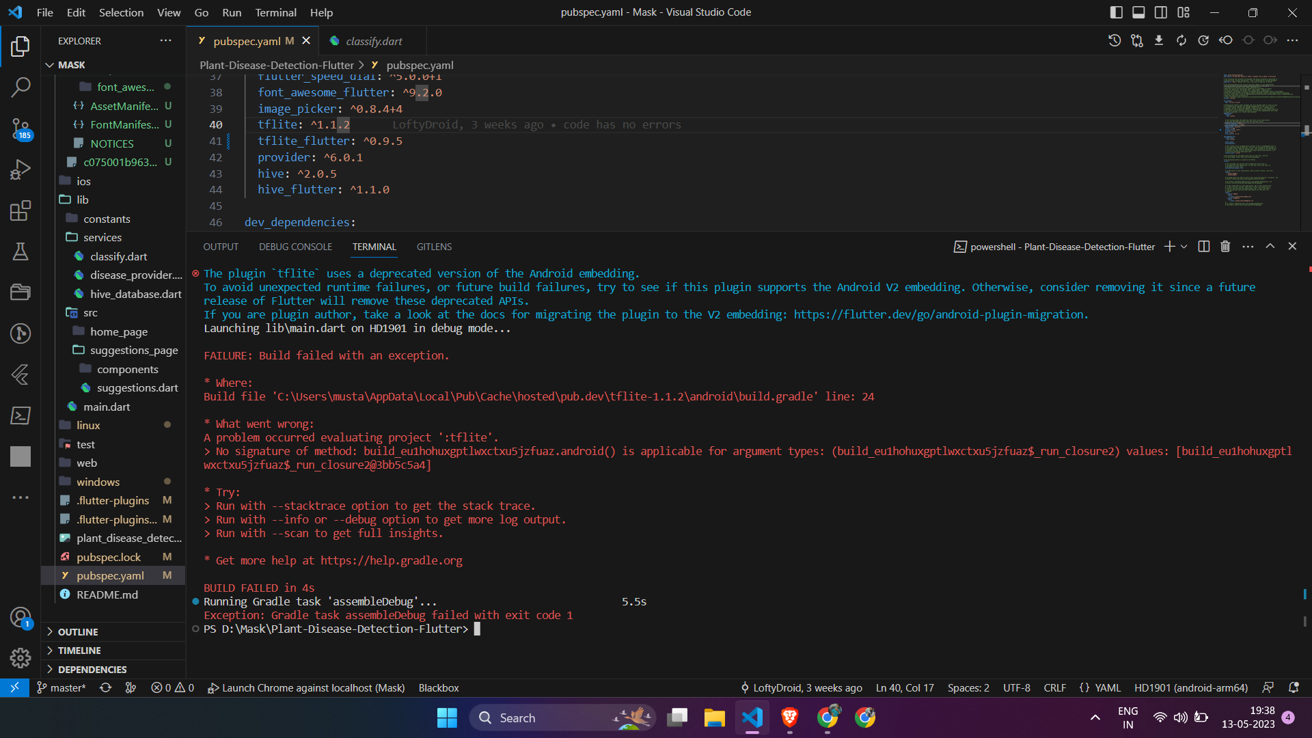Image resolution: width=1312 pixels, height=738 pixels.
Task: Open the Terminal menu in menu bar
Action: pyautogui.click(x=275, y=12)
